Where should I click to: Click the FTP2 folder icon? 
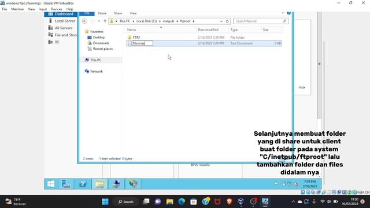coord(129,38)
